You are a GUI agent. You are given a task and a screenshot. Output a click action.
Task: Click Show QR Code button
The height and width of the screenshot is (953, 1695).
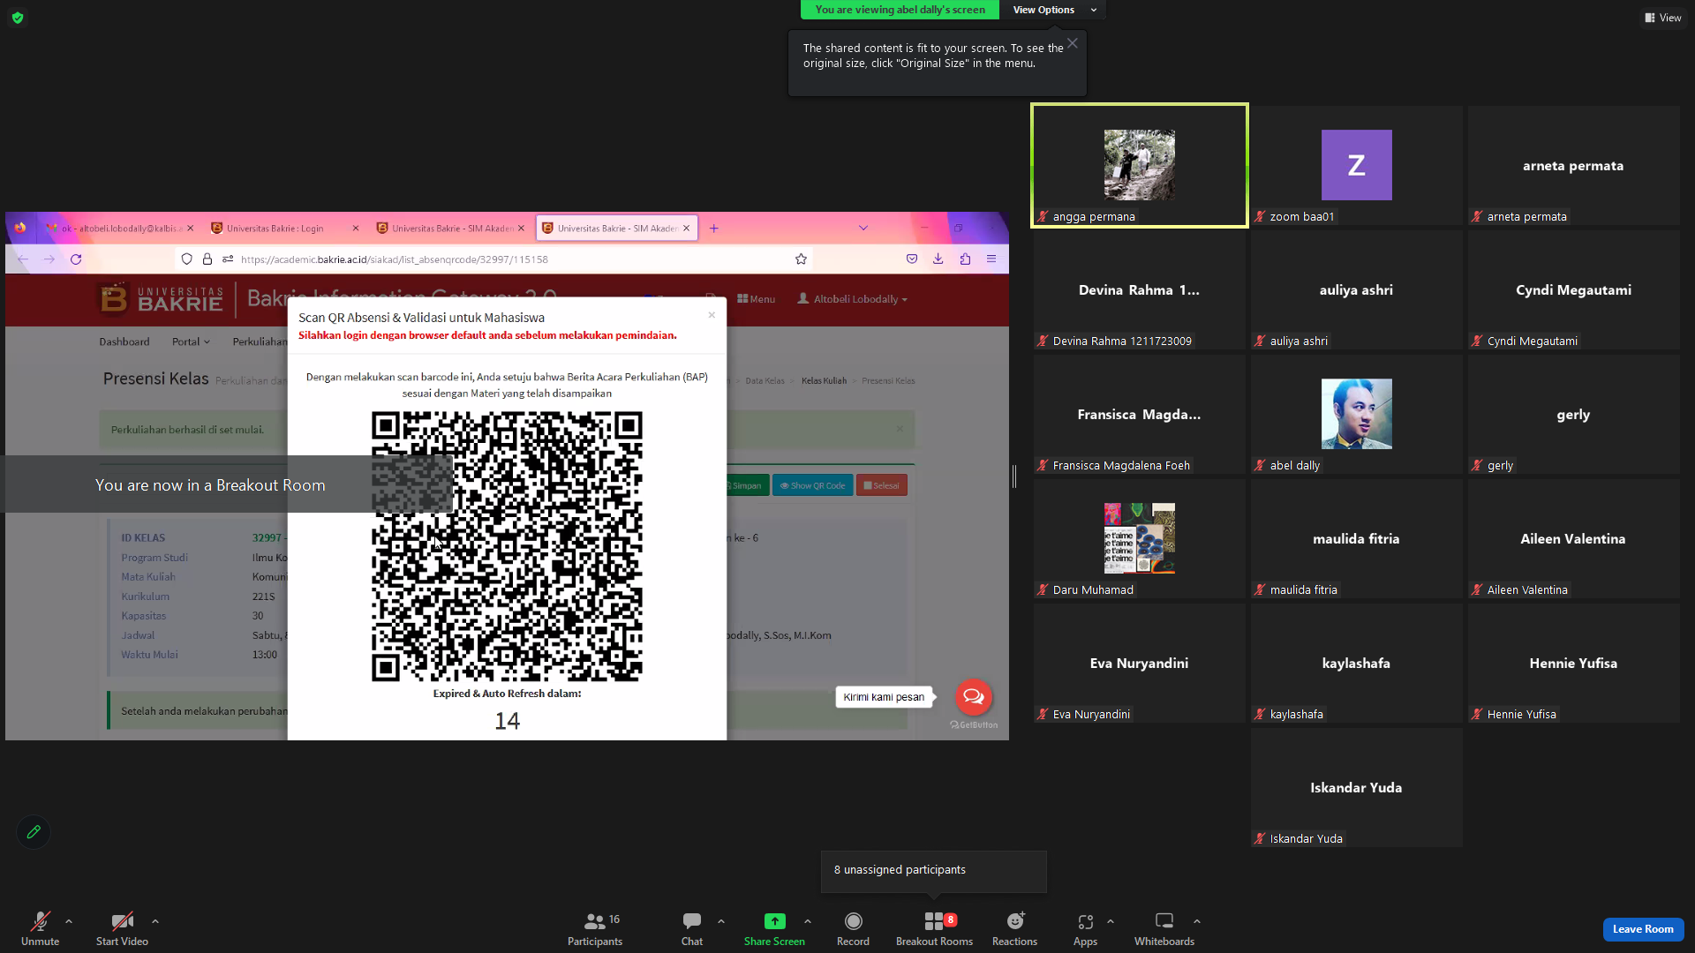(x=813, y=486)
